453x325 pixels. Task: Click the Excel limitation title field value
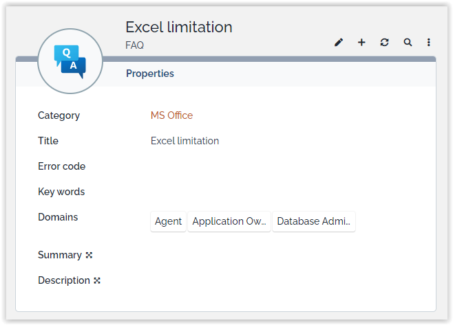click(185, 141)
